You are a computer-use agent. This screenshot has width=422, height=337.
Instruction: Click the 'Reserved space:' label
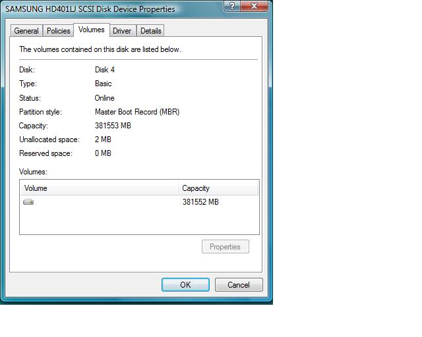(45, 153)
